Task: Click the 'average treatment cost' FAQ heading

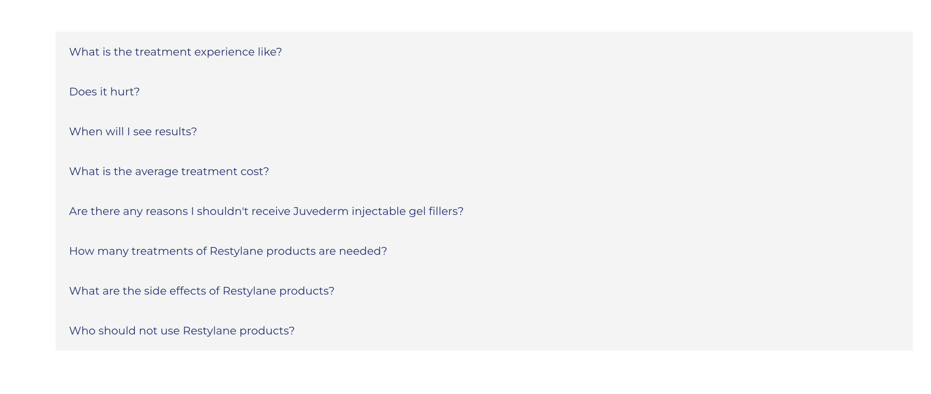Action: tap(169, 171)
